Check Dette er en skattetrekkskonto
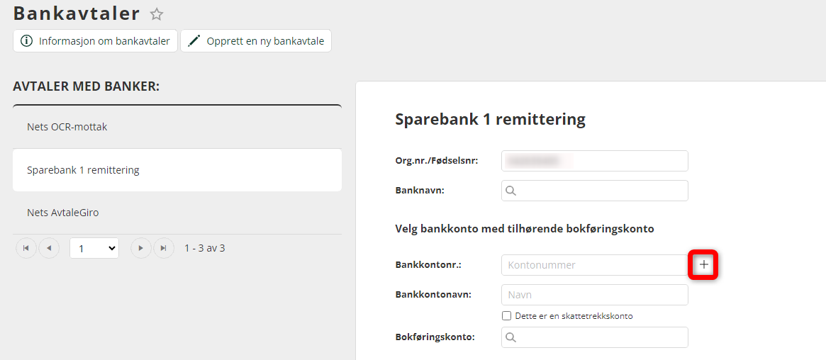This screenshot has width=826, height=360. (x=507, y=316)
